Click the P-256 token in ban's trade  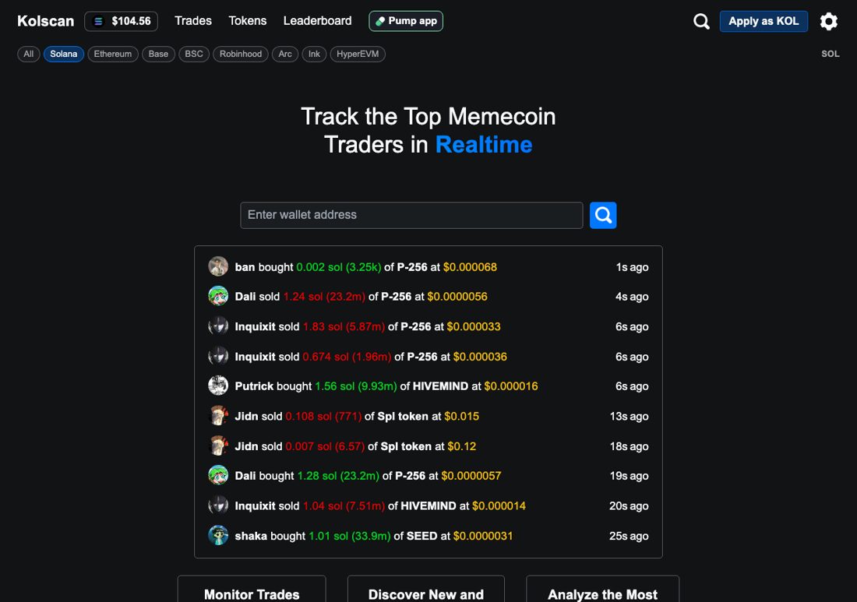(412, 267)
